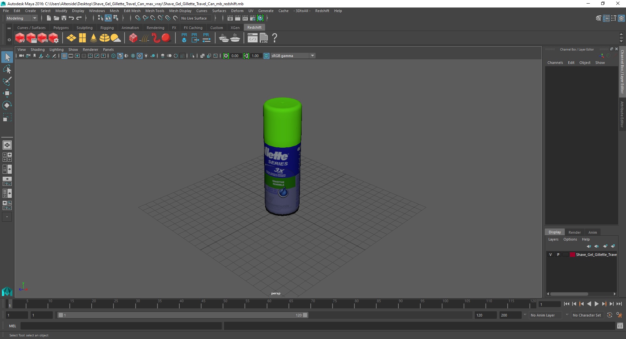Screen dimensions: 626x339
Task: Open the shelf tab list menu button
Action: click(x=9, y=28)
